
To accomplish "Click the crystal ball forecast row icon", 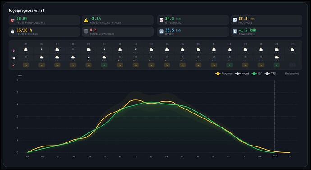I will point(14,51).
